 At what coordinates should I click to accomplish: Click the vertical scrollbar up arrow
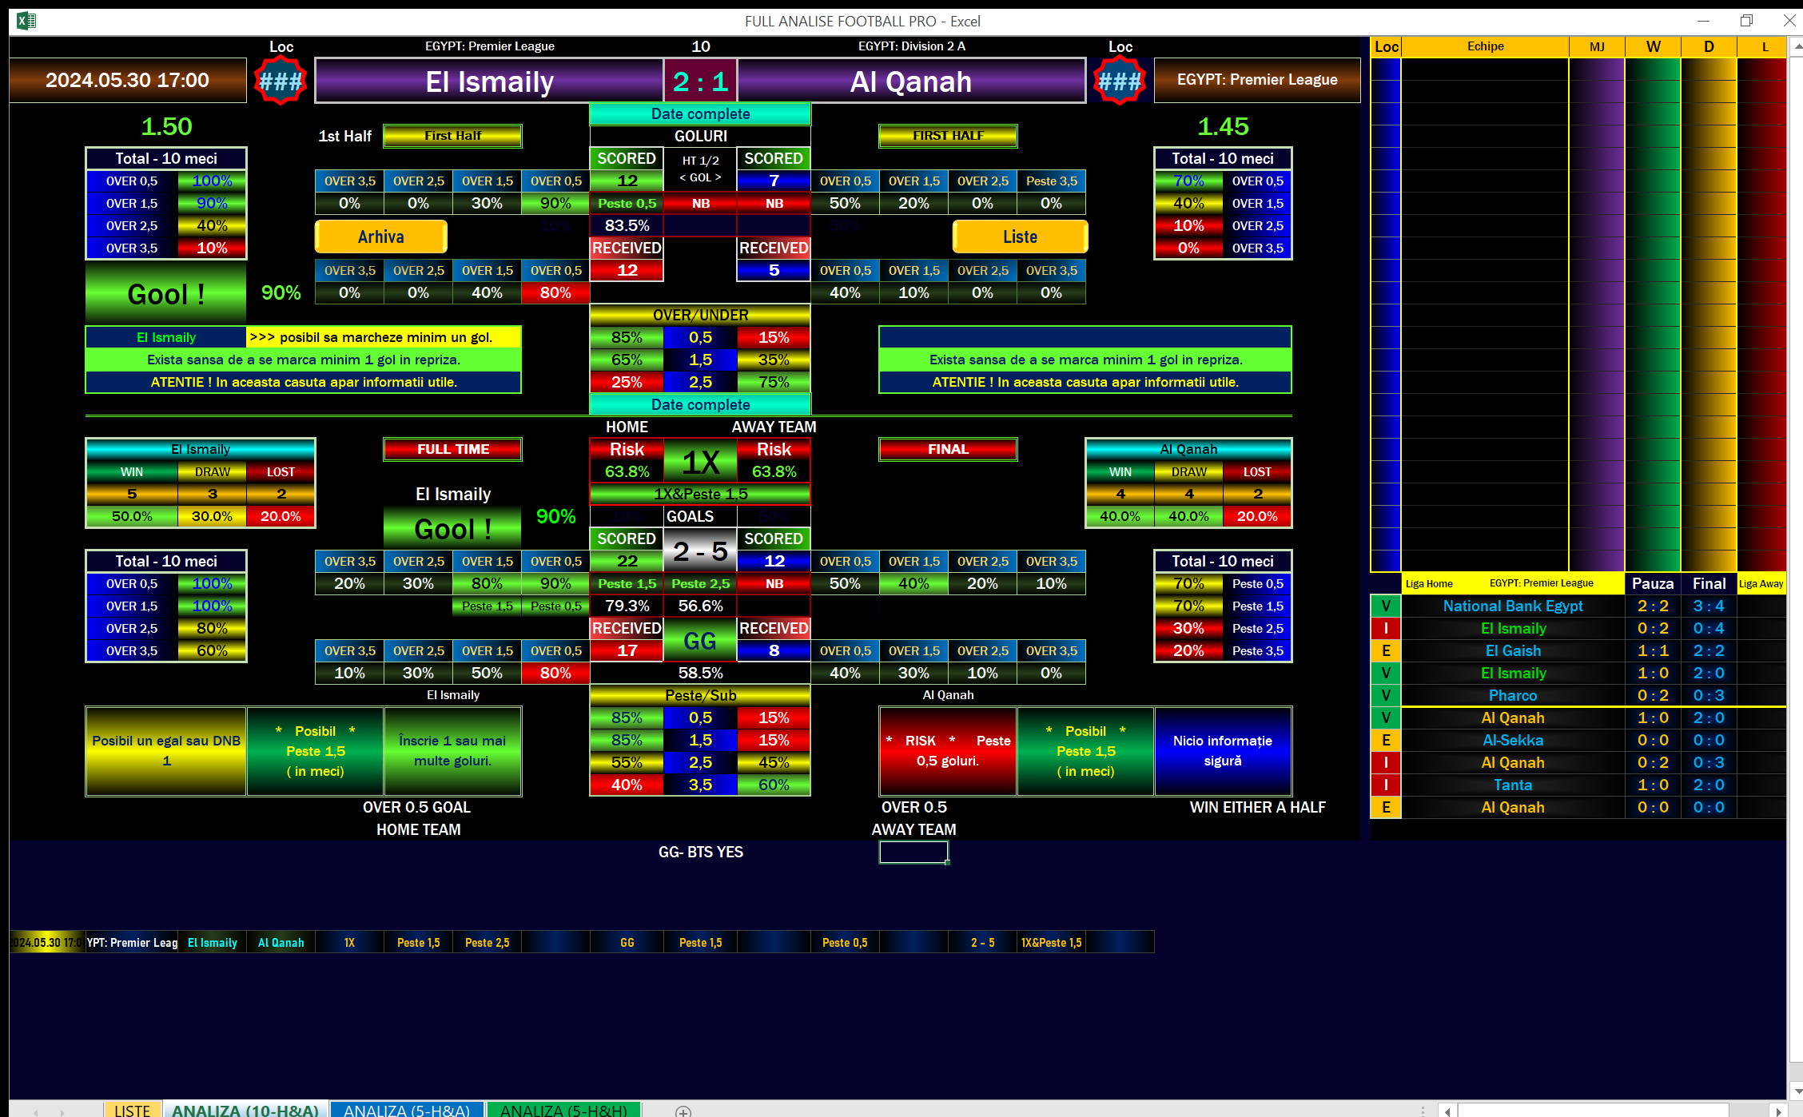(1796, 47)
